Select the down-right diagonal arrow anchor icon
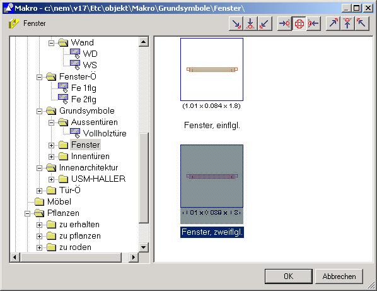The image size is (377, 291). pos(236,23)
